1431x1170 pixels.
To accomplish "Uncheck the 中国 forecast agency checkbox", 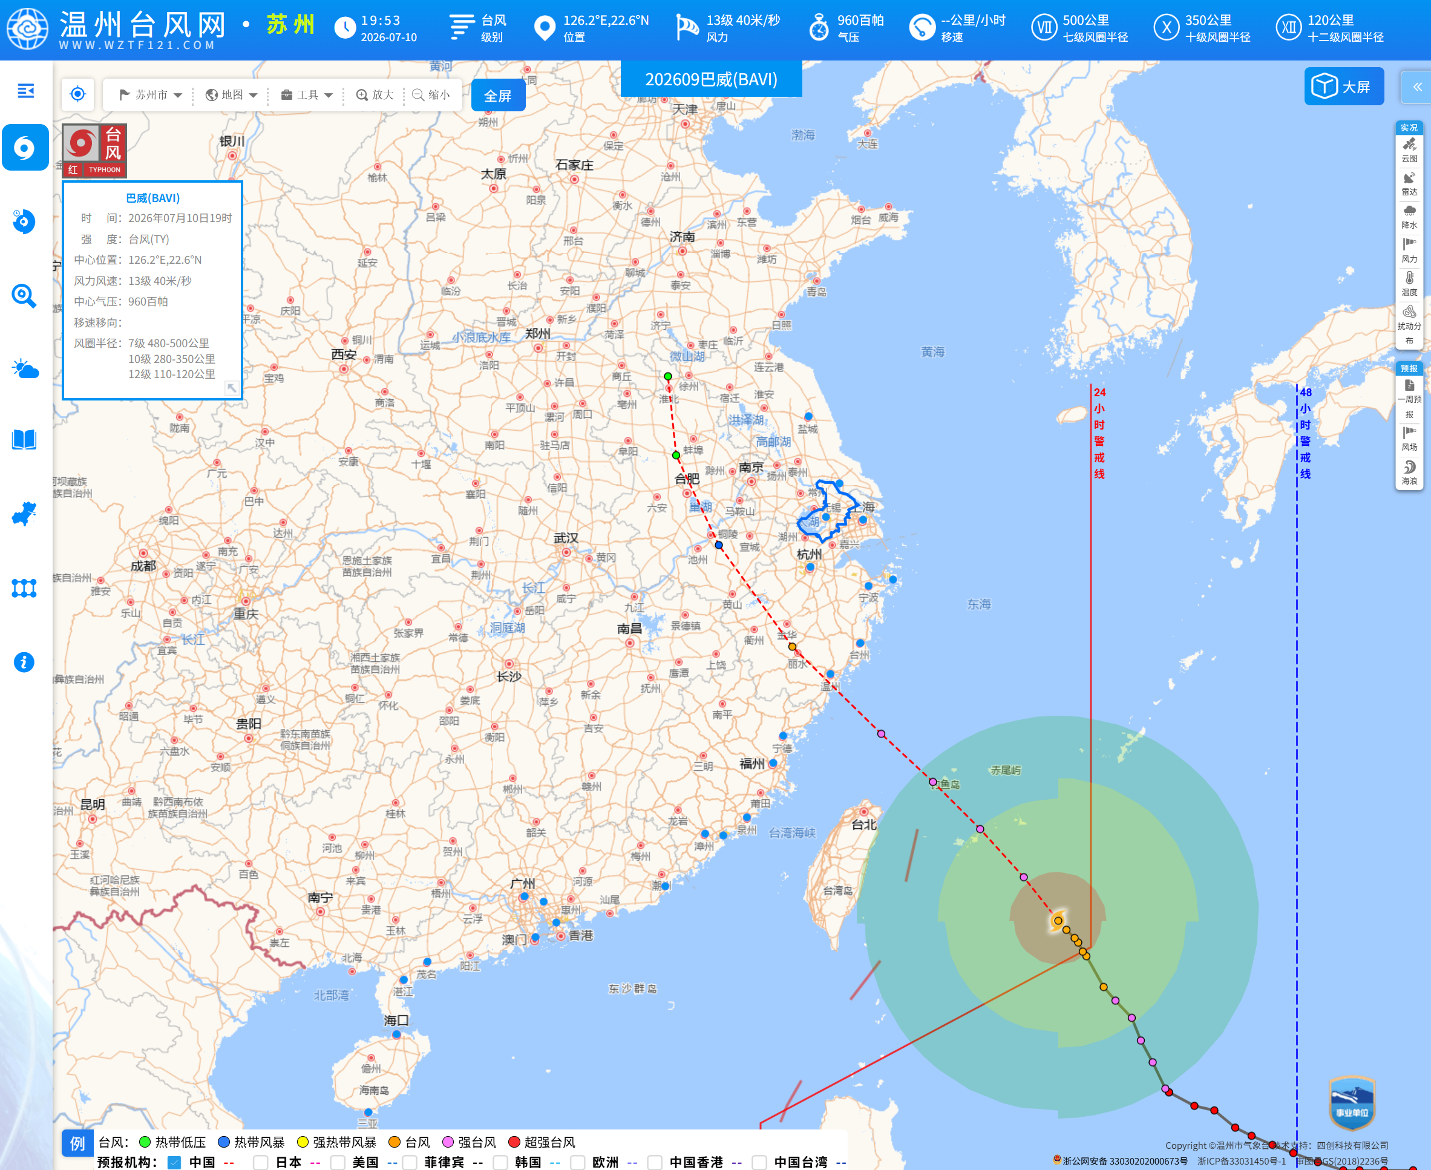I will click(174, 1162).
